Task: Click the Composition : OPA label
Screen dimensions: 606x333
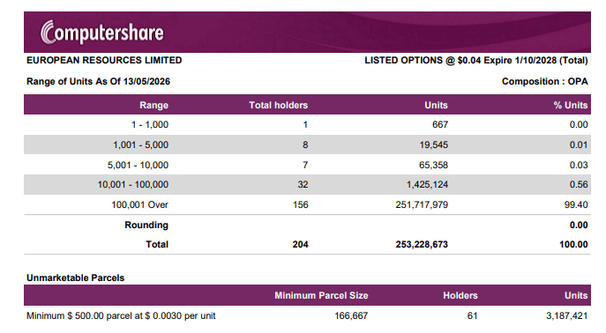Action: click(x=545, y=81)
